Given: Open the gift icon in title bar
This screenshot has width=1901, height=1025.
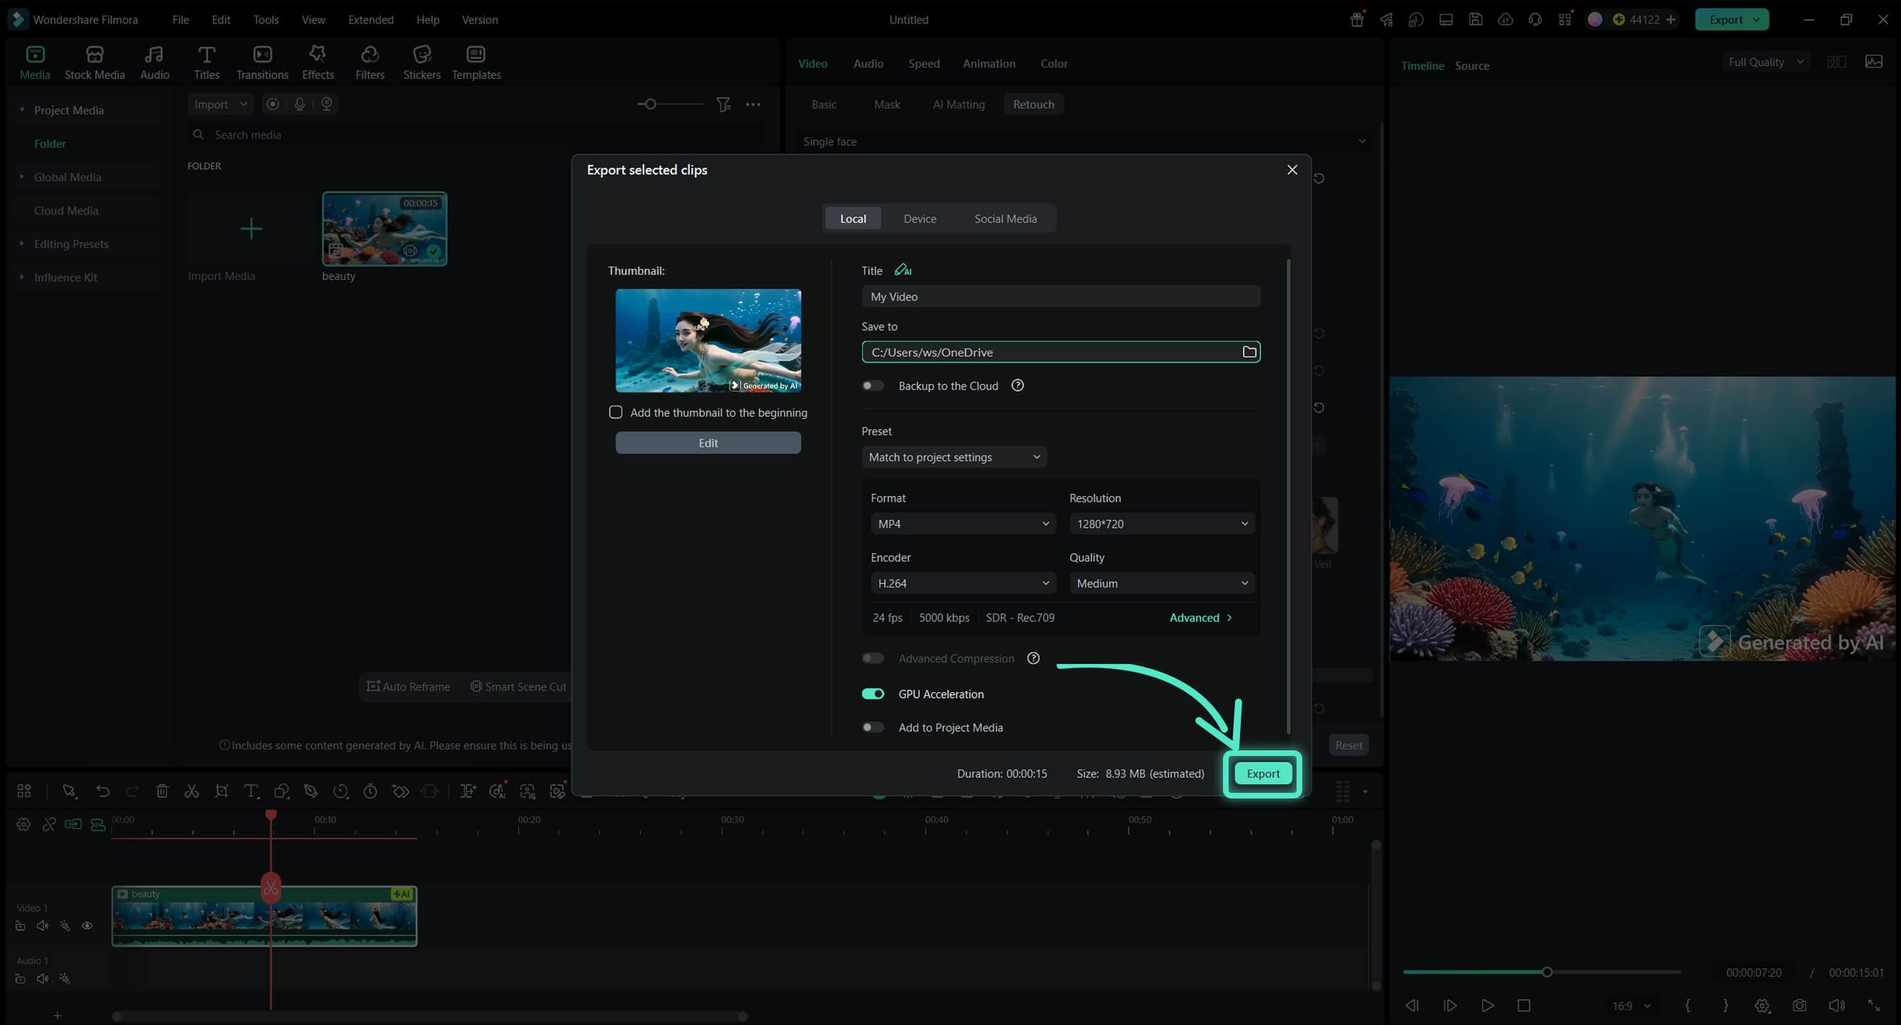Looking at the screenshot, I should pos(1356,20).
